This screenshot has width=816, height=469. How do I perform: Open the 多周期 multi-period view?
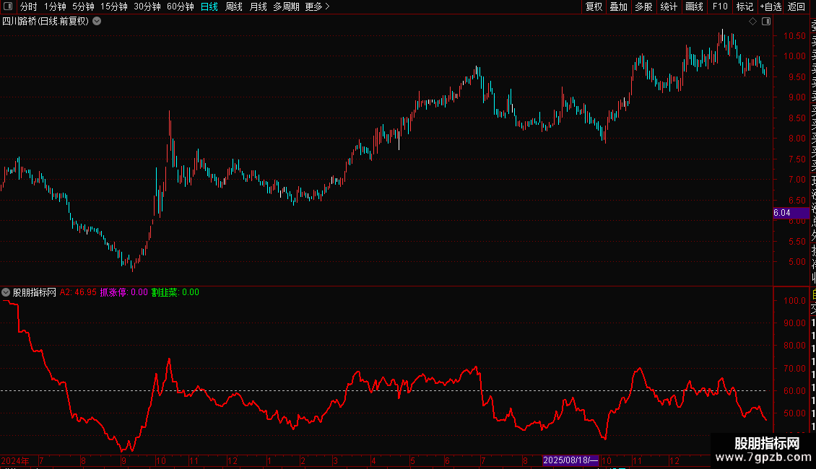pos(286,6)
